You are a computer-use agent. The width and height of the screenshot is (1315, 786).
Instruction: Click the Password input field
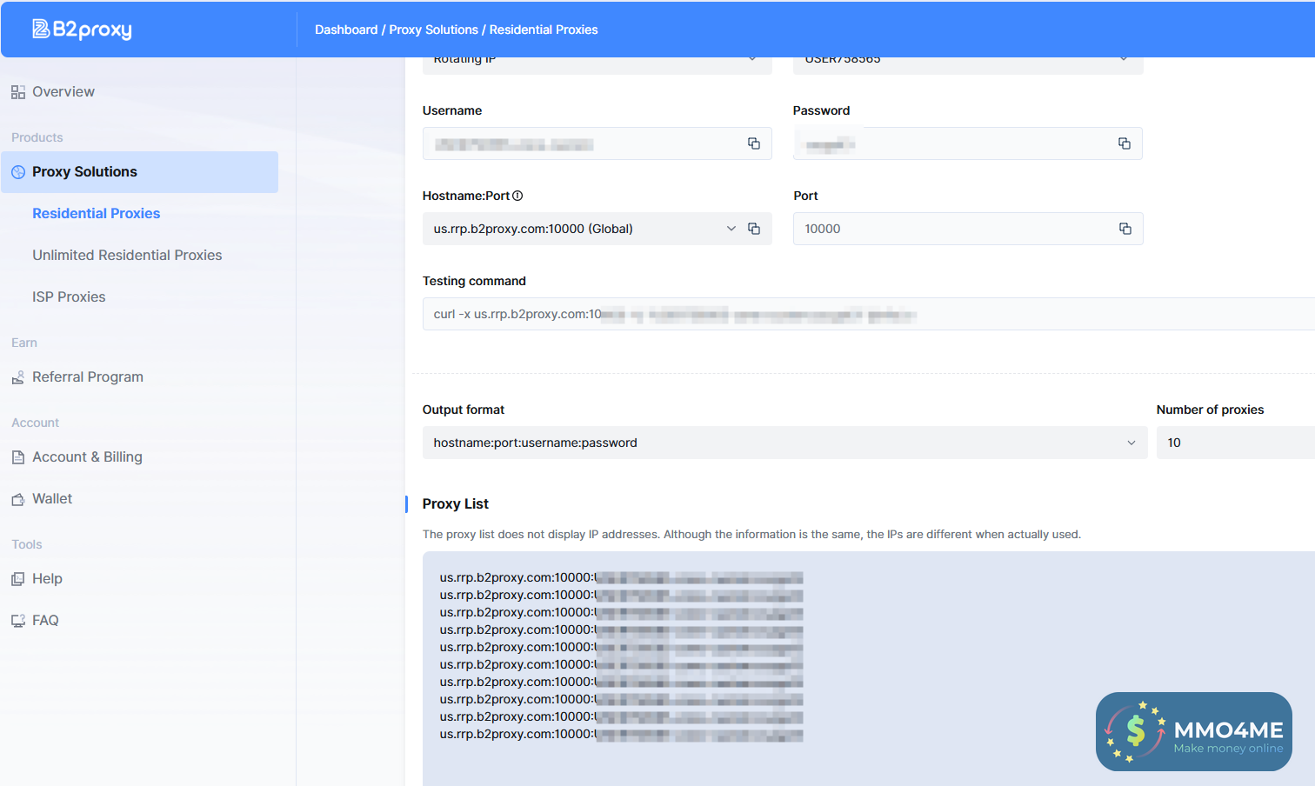tap(968, 143)
